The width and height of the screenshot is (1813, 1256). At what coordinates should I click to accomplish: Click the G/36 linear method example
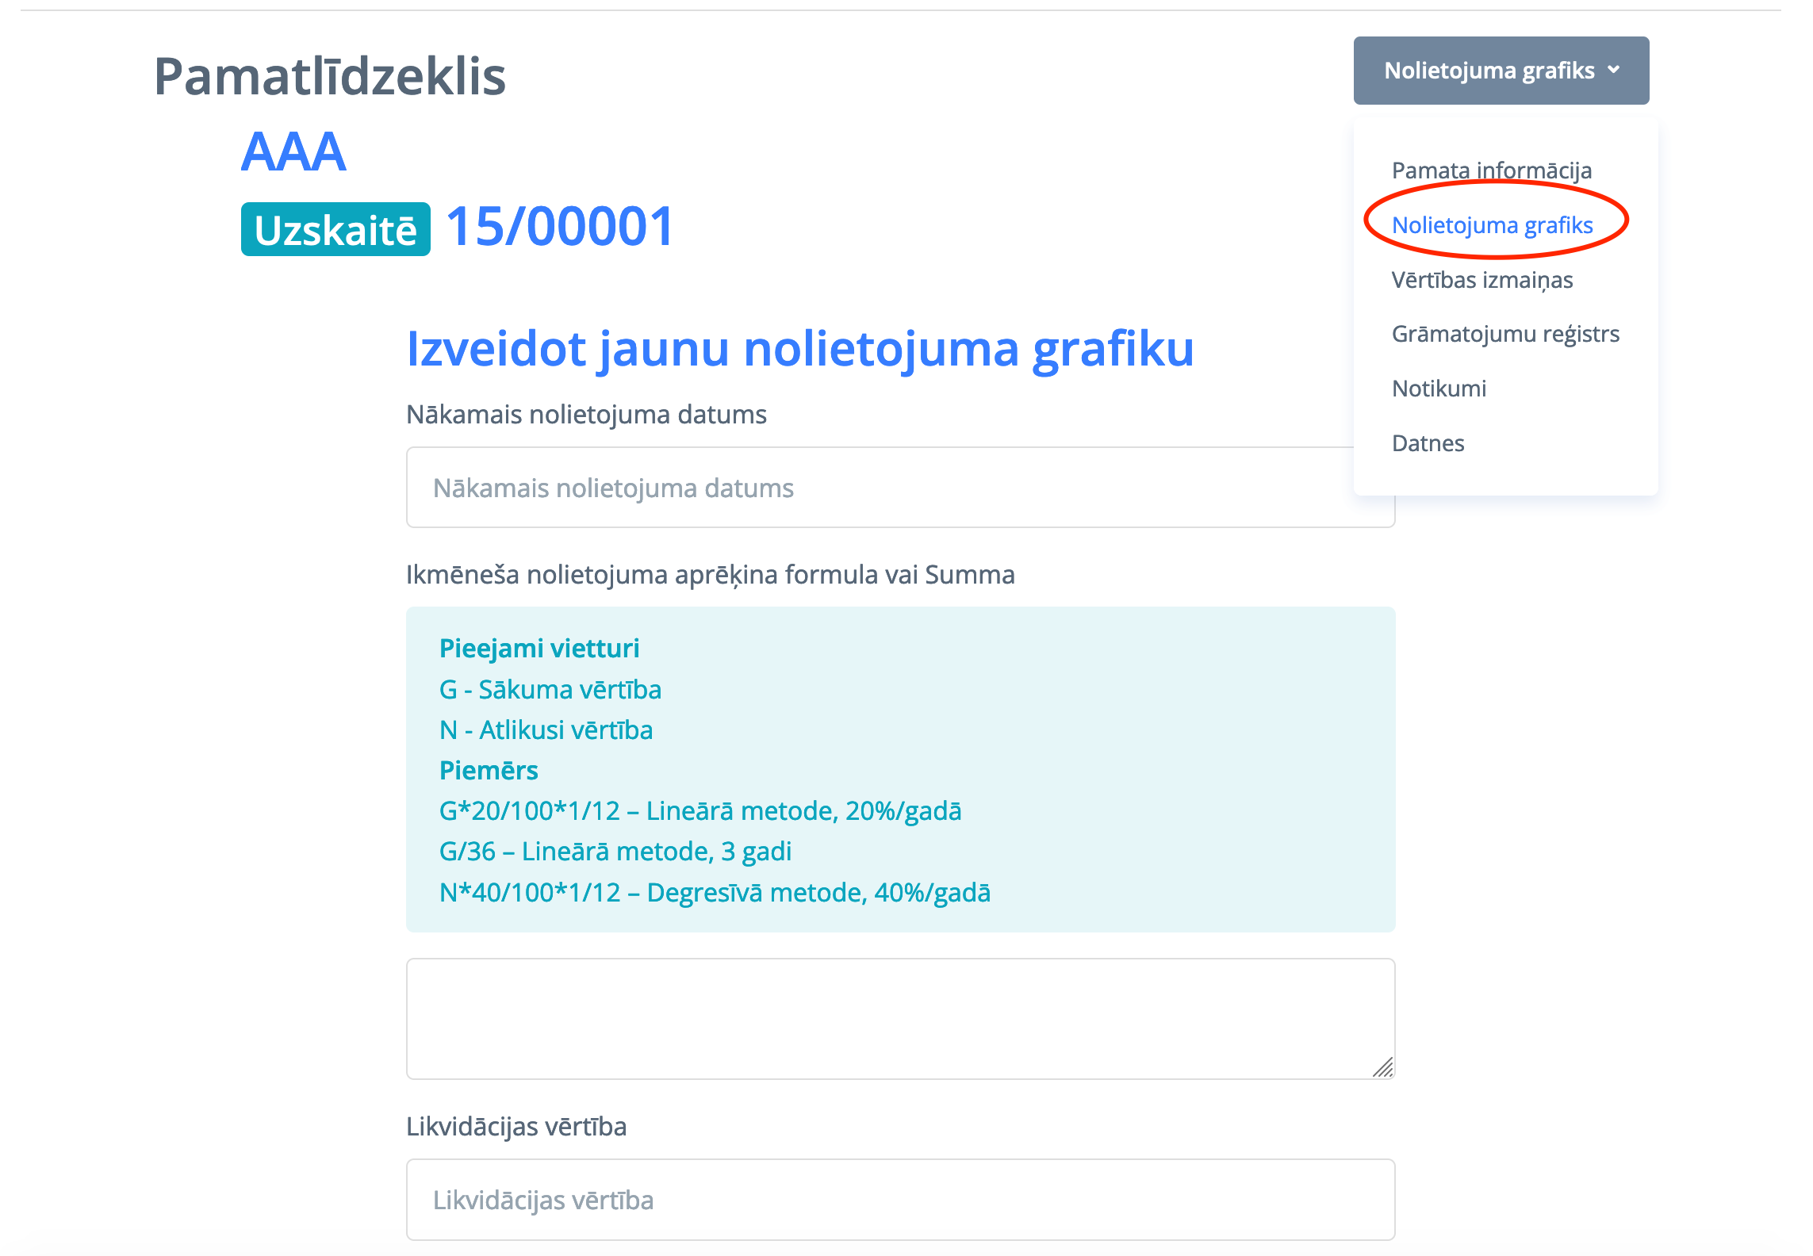tap(615, 852)
